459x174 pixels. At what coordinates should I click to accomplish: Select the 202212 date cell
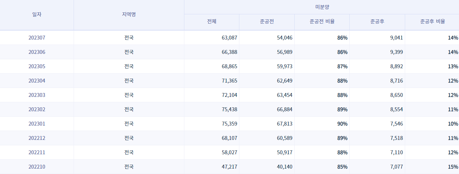pyautogui.click(x=37, y=138)
